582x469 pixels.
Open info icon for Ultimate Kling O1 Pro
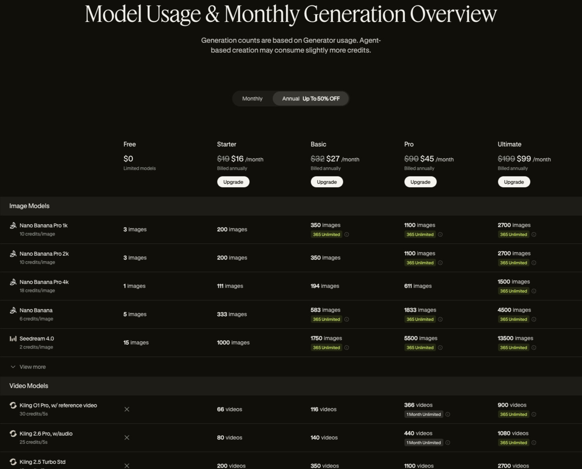pos(534,414)
